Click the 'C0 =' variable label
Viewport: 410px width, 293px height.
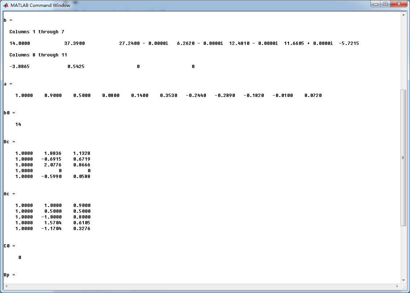(x=9, y=246)
